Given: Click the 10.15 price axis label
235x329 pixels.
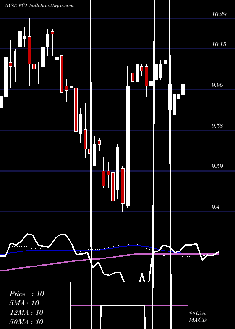Looking at the screenshot, I should pos(219,44).
